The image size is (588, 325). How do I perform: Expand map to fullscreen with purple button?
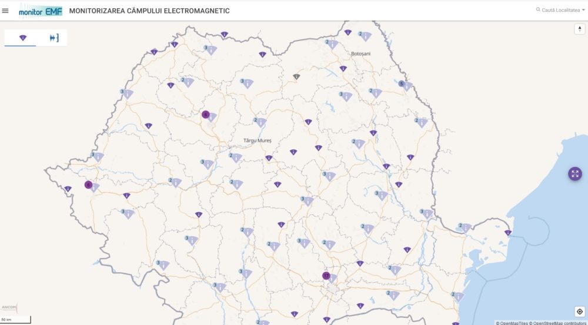tap(575, 174)
